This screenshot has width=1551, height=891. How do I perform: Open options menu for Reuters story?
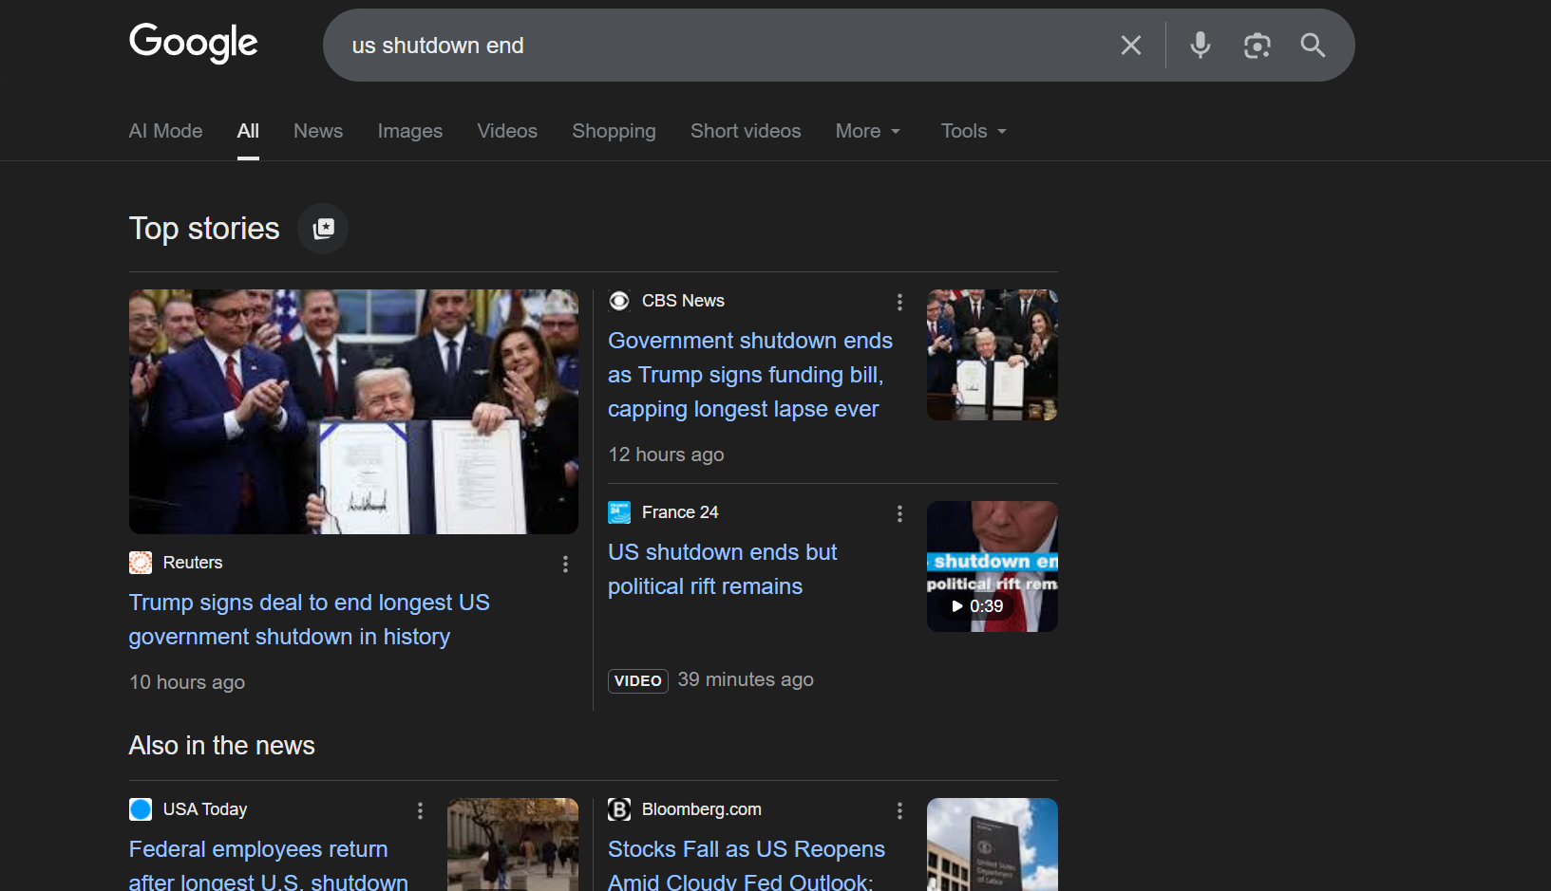(565, 564)
